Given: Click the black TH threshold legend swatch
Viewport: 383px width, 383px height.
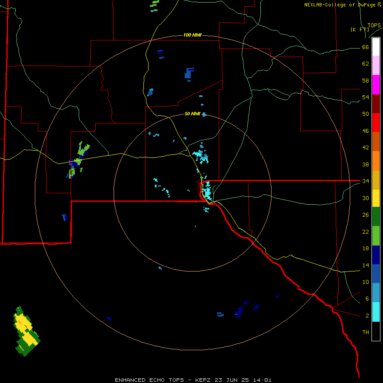Looking at the screenshot, I should 376,331.
